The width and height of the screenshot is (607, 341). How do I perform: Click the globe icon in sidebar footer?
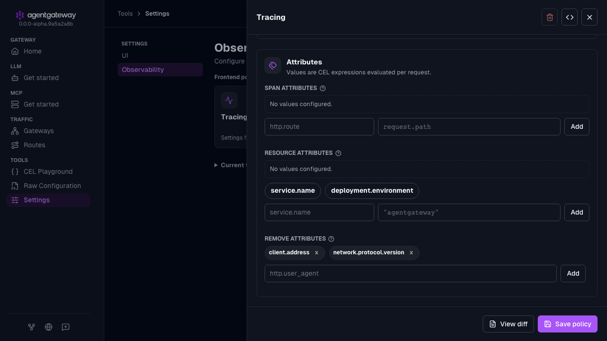tap(48, 327)
